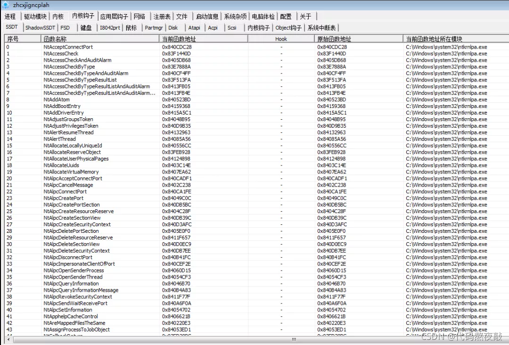Open the 进程 tab
This screenshot has height=345, width=509.
(10, 16)
